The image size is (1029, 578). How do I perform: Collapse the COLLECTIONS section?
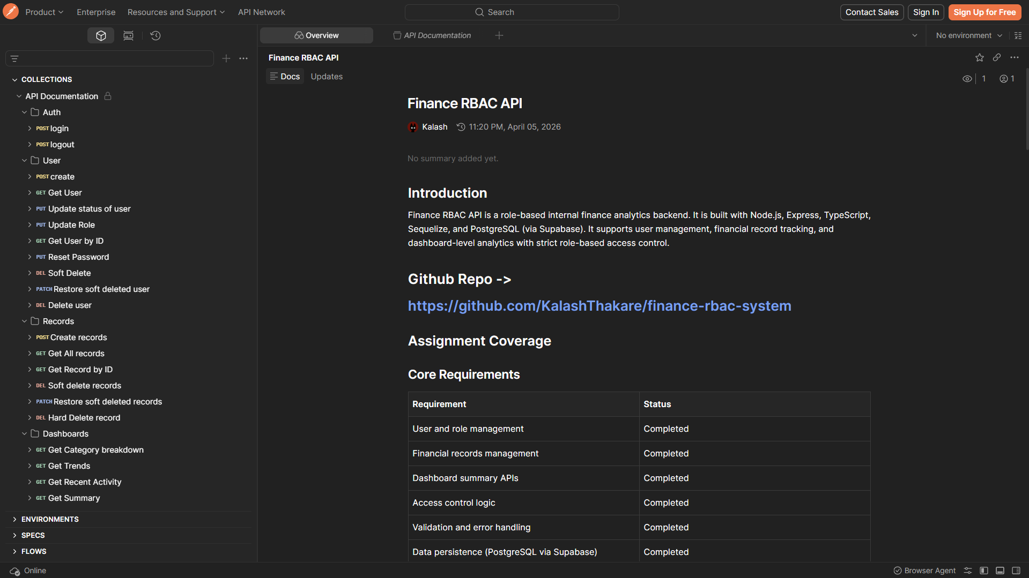14,79
